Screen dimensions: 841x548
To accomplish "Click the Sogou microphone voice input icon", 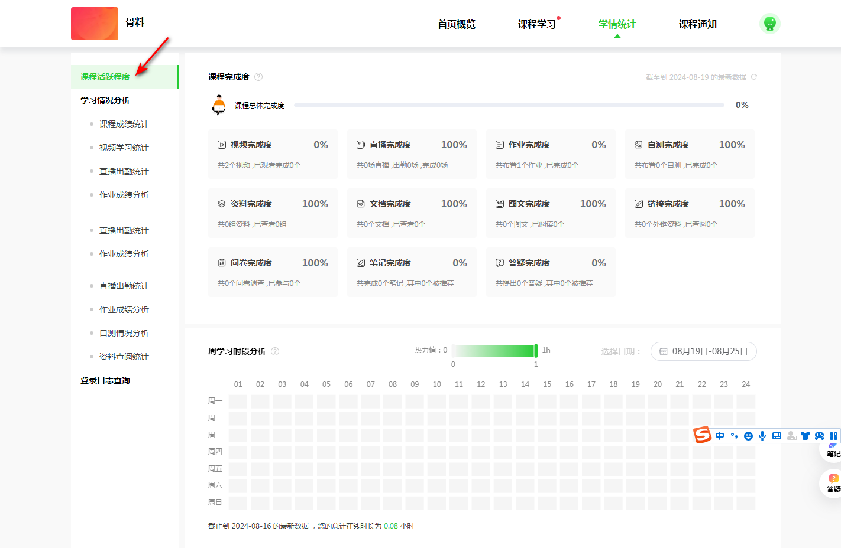I will [762, 436].
